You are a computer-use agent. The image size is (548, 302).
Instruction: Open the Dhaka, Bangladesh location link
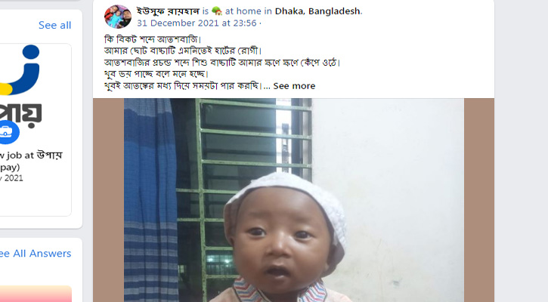317,11
